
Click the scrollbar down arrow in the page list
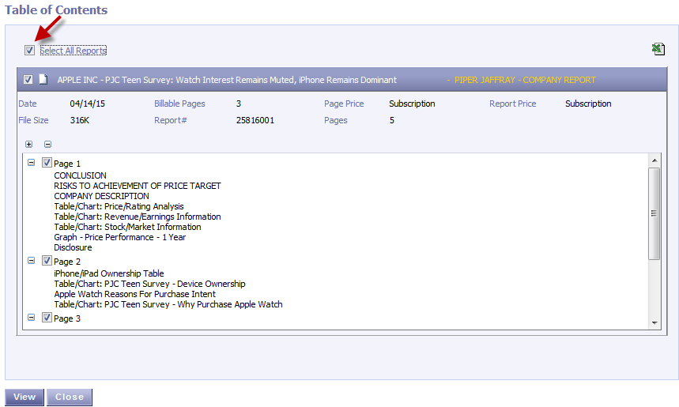pos(654,323)
